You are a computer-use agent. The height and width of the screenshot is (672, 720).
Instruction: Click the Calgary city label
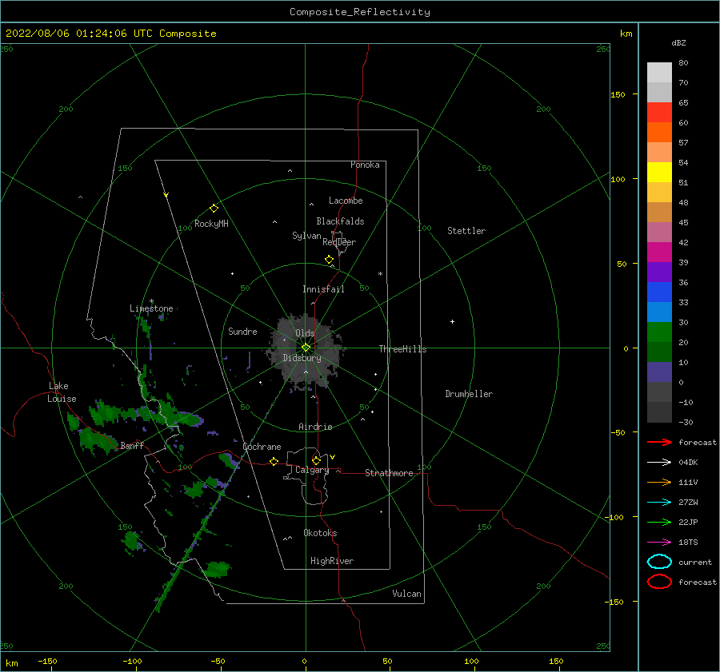[312, 470]
